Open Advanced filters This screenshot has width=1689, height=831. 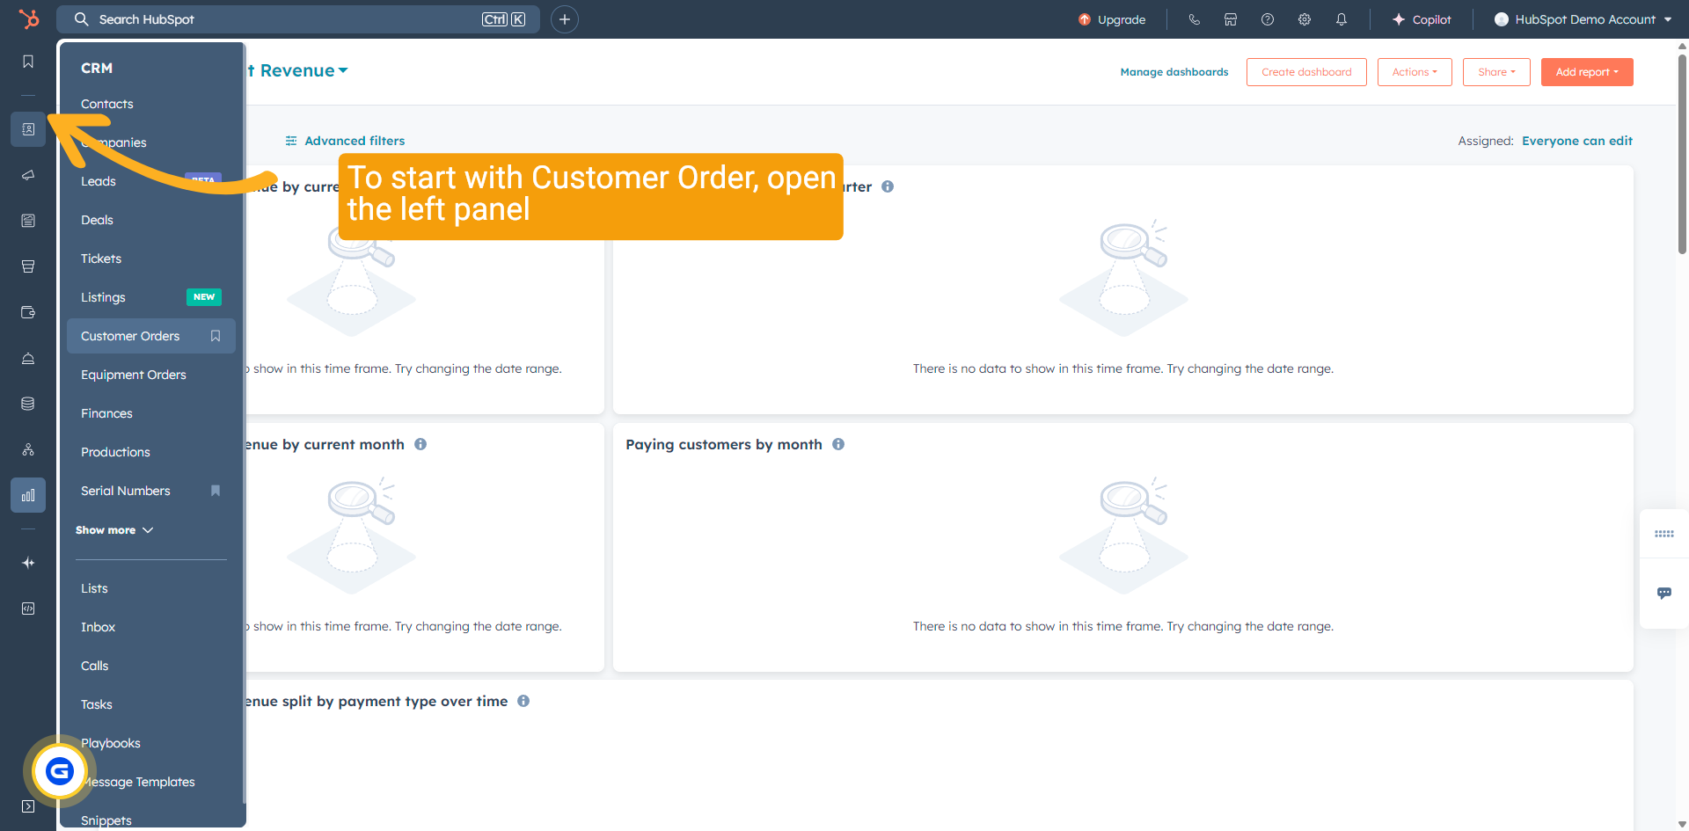tap(345, 141)
